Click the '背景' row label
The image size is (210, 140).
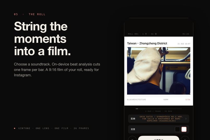[133, 129]
